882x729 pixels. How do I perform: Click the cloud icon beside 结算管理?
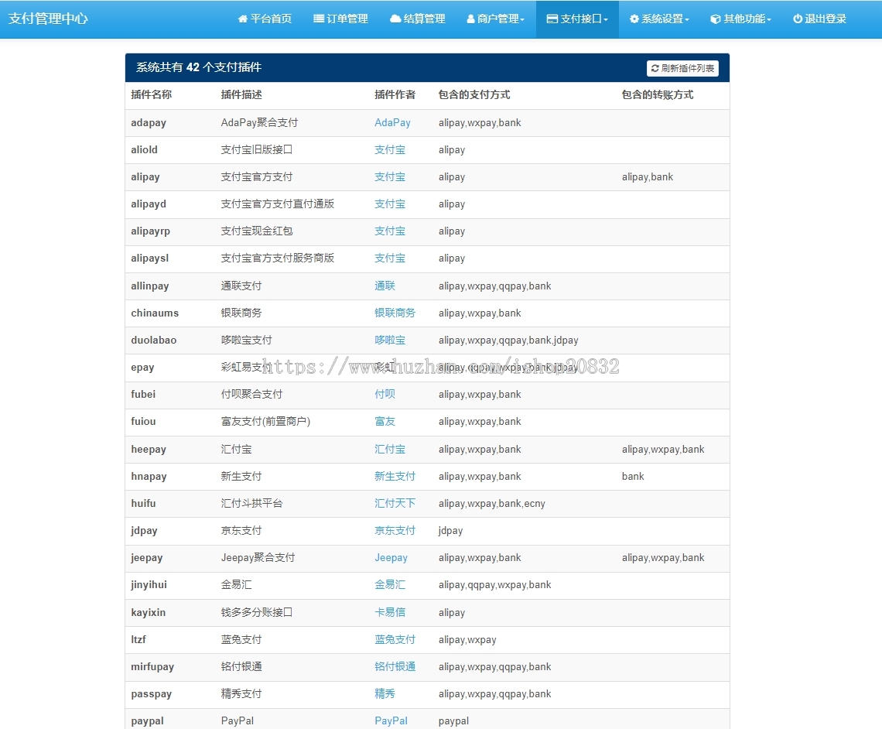pyautogui.click(x=395, y=19)
